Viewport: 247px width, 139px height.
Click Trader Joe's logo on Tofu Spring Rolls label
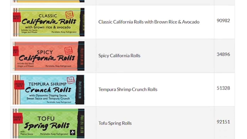(x=18, y=118)
